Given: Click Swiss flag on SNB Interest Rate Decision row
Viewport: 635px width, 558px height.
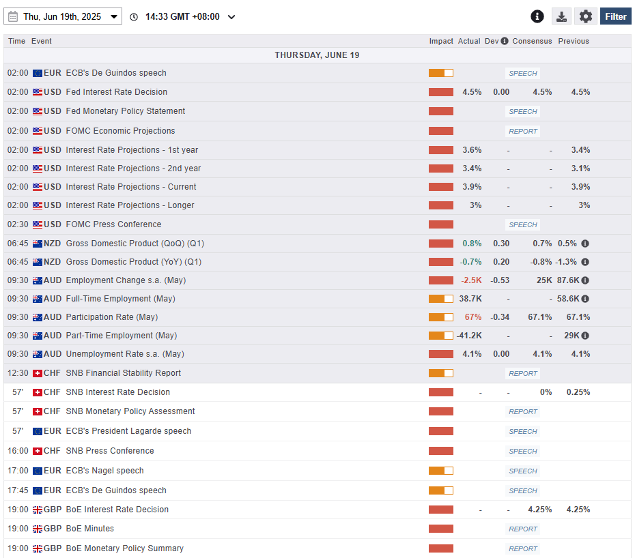Looking at the screenshot, I should 38,392.
